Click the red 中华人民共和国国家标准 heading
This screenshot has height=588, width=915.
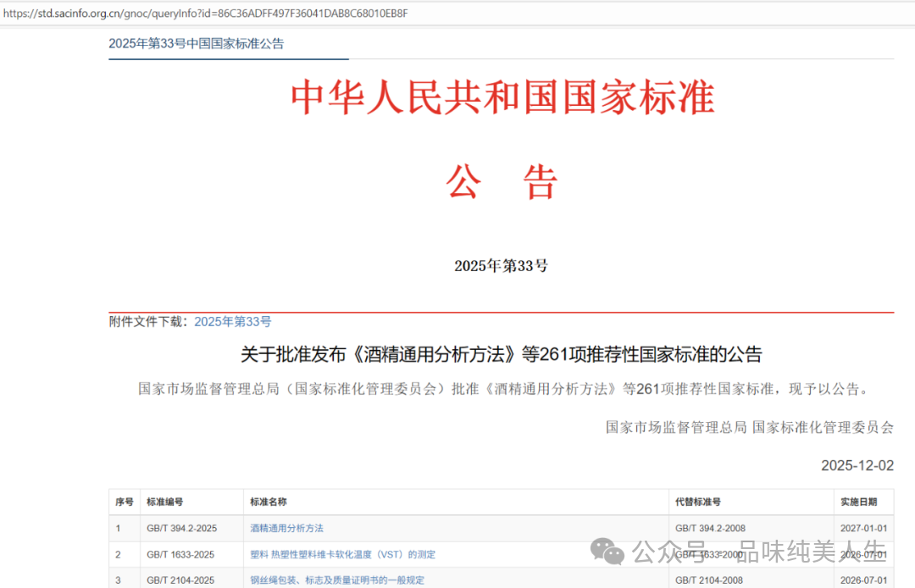pos(502,99)
